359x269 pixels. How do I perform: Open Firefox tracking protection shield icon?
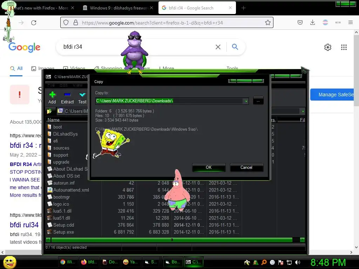(x=66, y=22)
